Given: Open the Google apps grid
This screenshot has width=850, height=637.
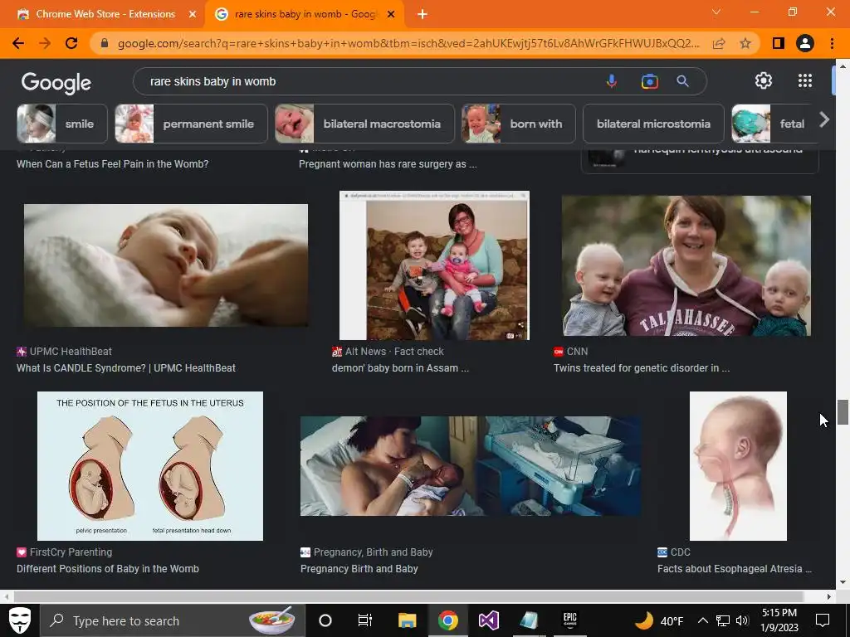Looking at the screenshot, I should click(x=805, y=80).
